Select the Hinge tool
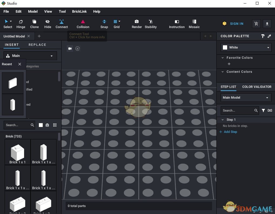Image resolution: width=275 pixels, height=214 pixels. coord(21,24)
